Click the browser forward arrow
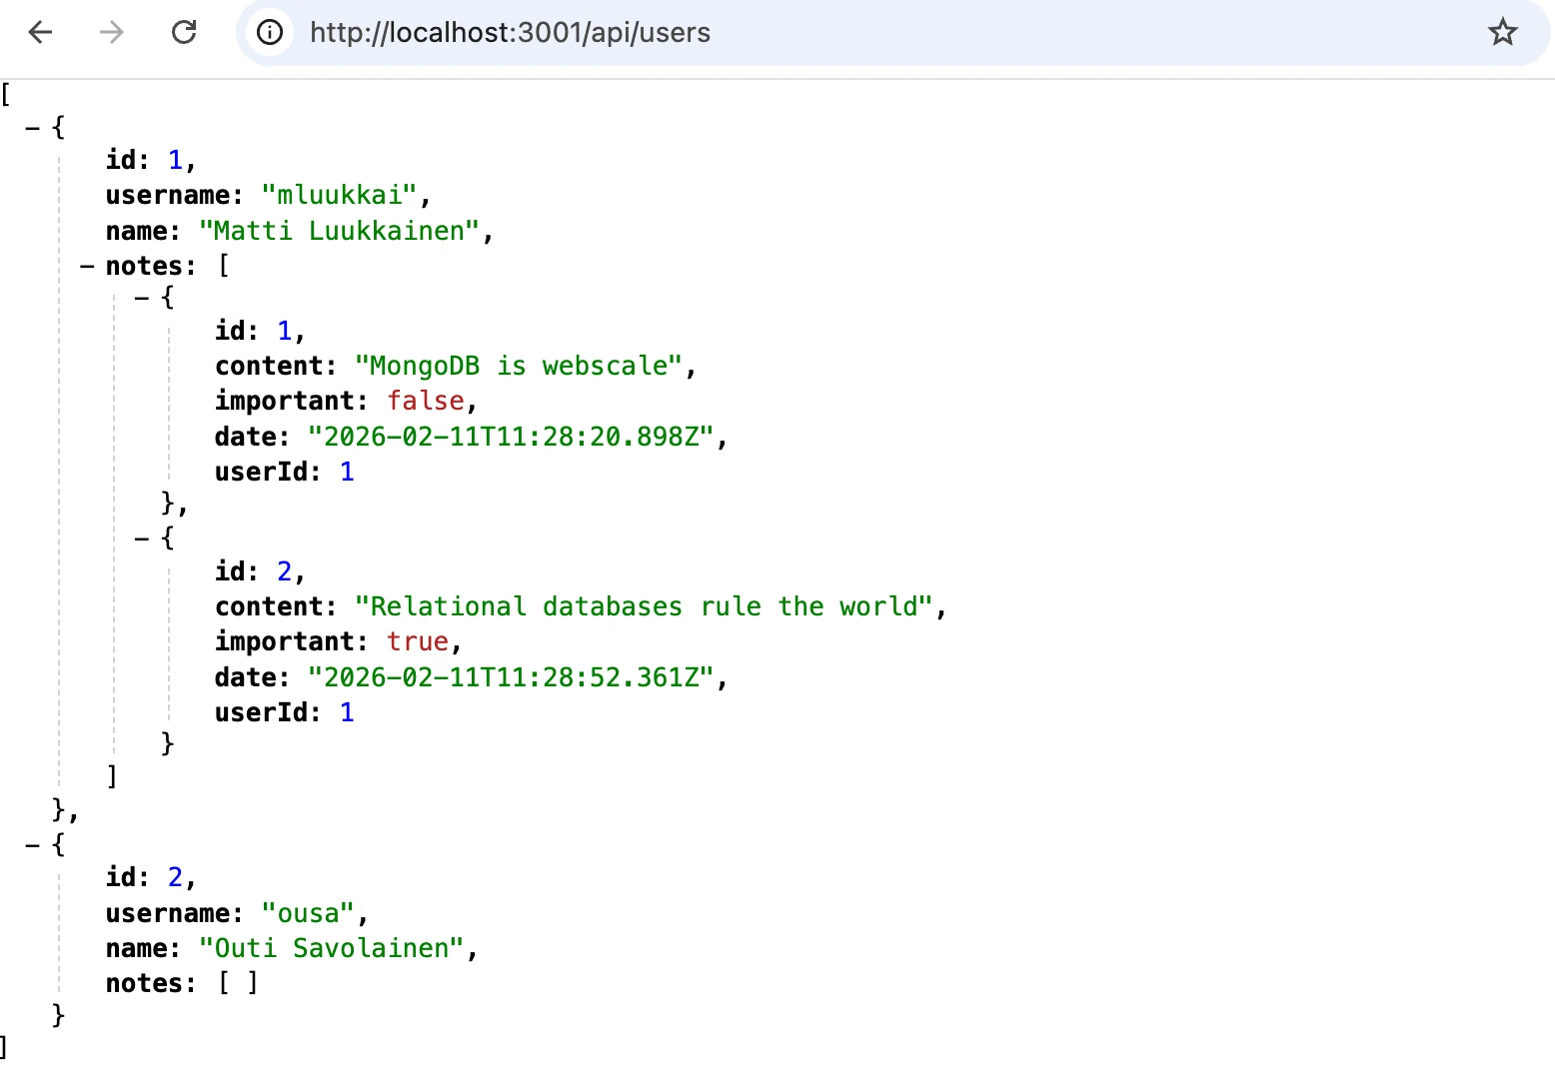This screenshot has width=1555, height=1075. [112, 33]
